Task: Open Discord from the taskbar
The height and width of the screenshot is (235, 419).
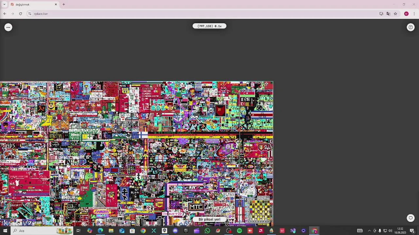Action: (x=175, y=231)
